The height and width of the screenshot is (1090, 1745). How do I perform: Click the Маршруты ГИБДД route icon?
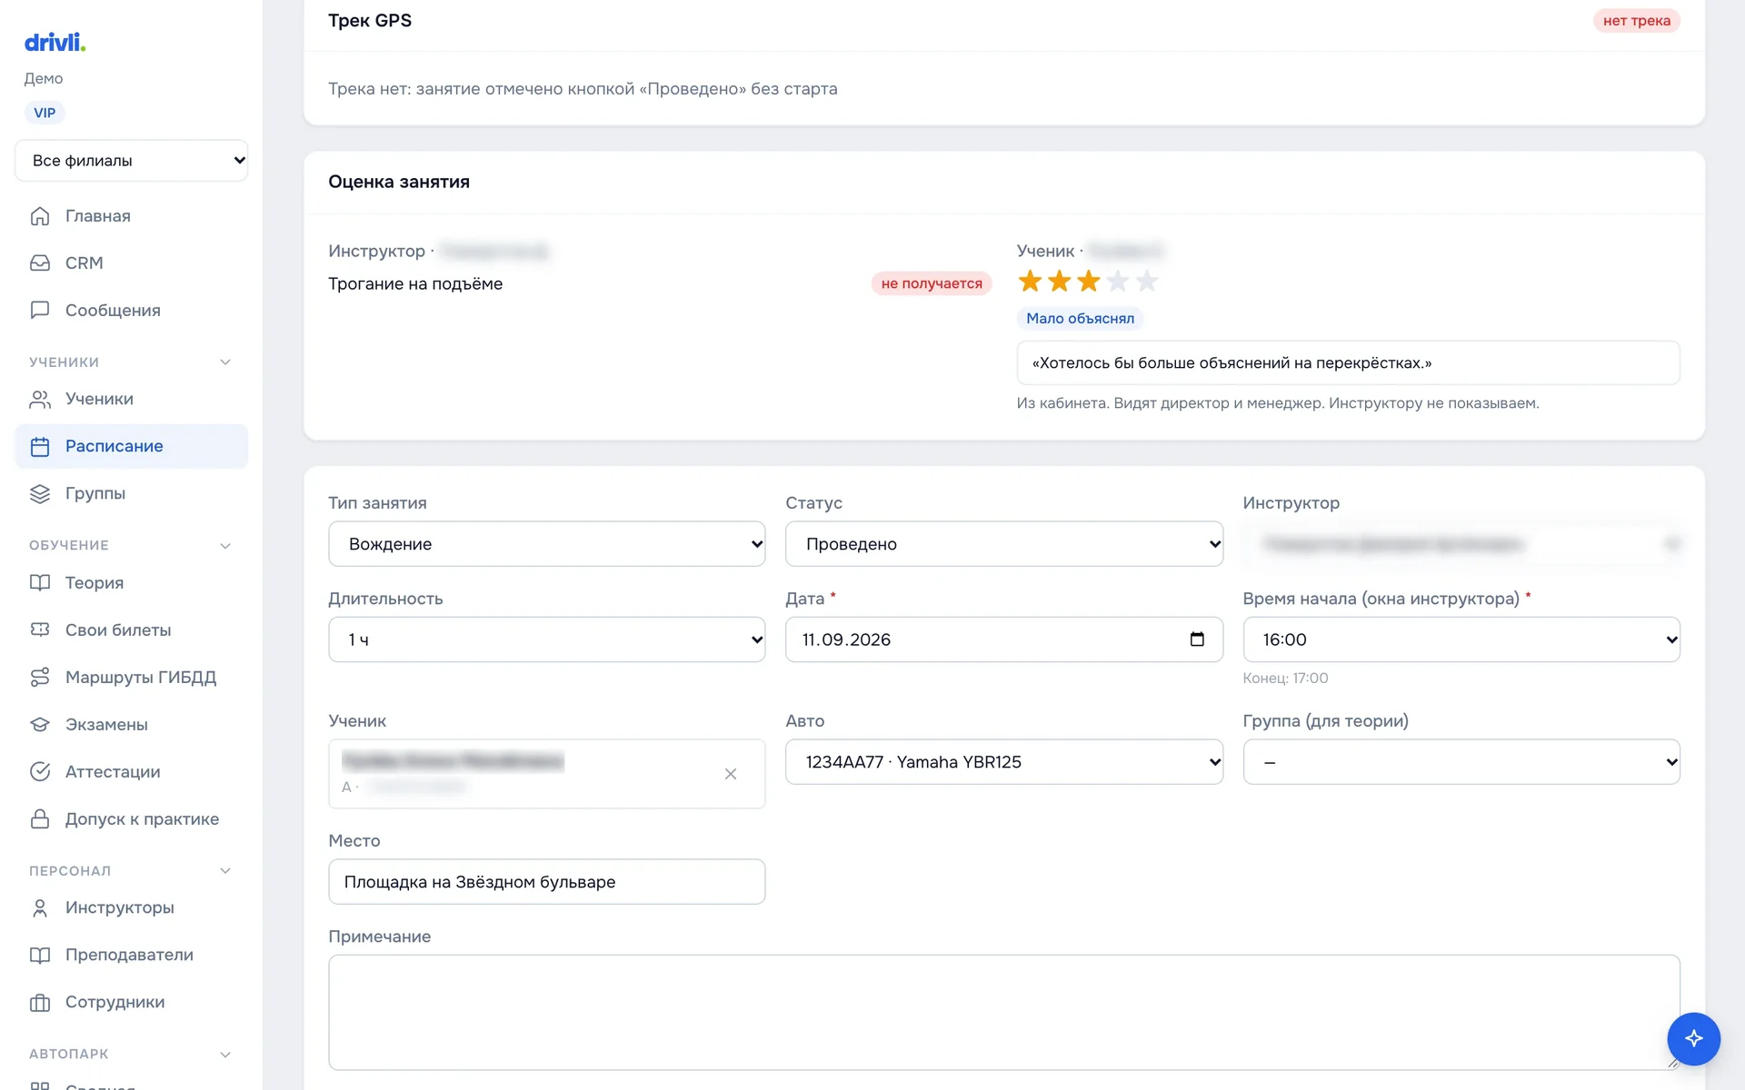pyautogui.click(x=40, y=678)
